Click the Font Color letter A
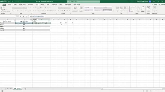Viewport: 165px width, 92px height. [x=29, y=11]
